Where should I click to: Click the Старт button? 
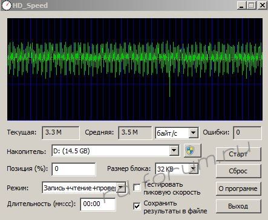point(238,154)
